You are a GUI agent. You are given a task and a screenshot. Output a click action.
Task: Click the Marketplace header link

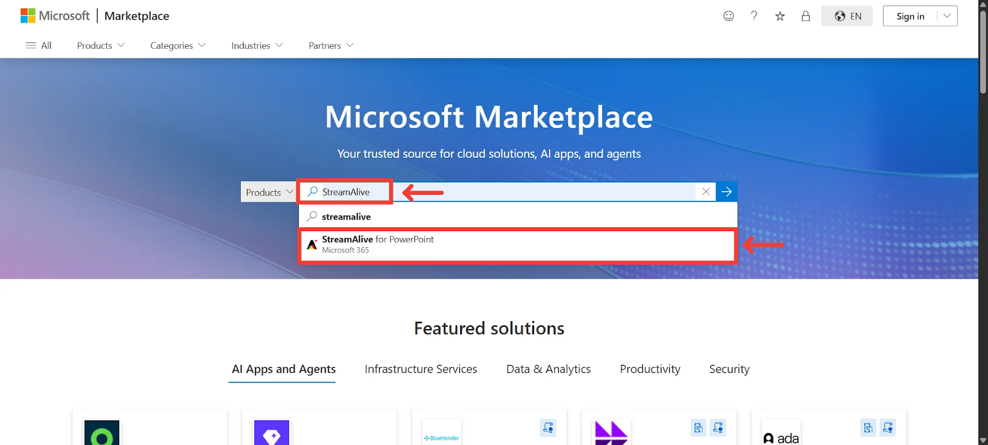[136, 16]
